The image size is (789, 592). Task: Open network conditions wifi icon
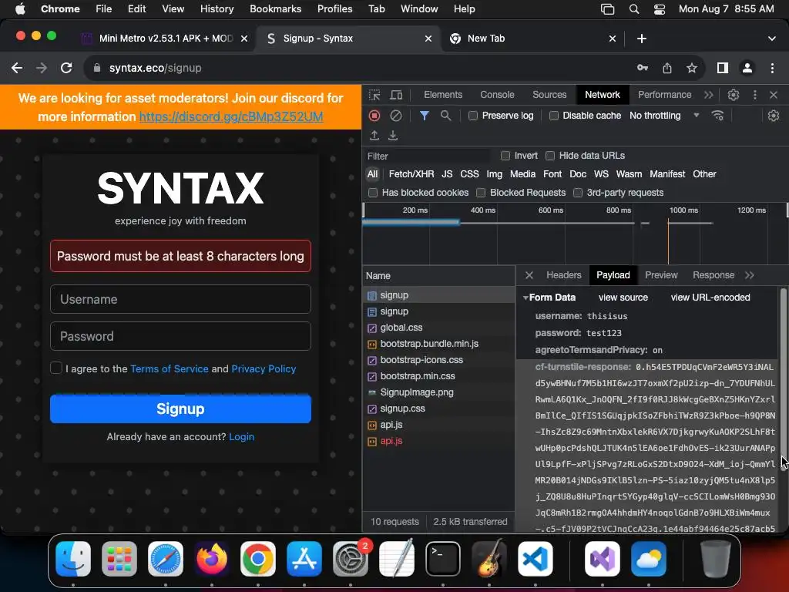(717, 116)
